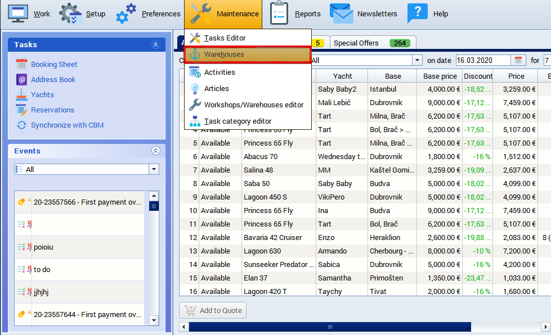Open the Events filter 'All' dropdown
This screenshot has width=551, height=335.
[154, 169]
